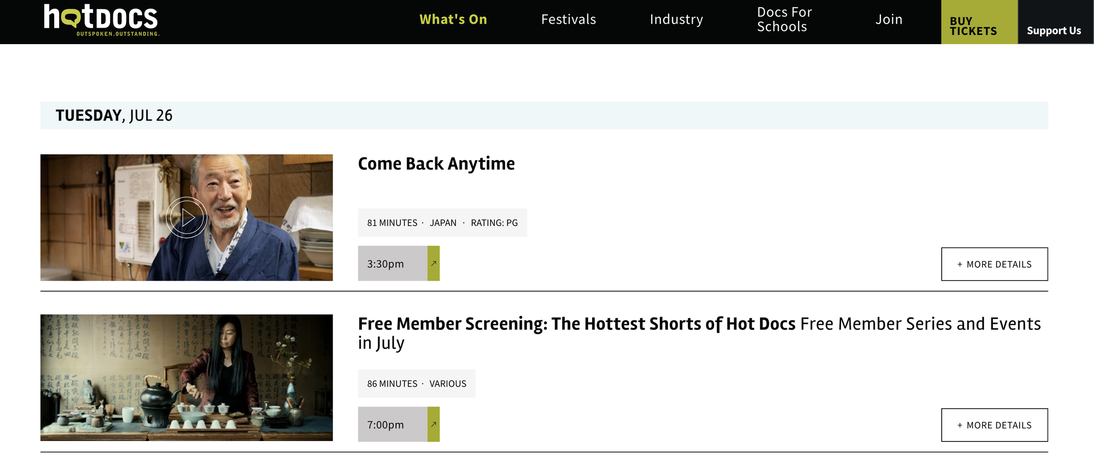Click the arrow icon beside 7:00pm
The height and width of the screenshot is (476, 1094).
[433, 424]
